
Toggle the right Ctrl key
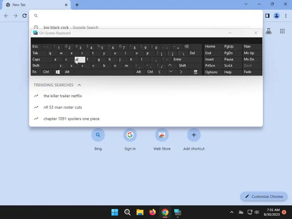[151, 72]
